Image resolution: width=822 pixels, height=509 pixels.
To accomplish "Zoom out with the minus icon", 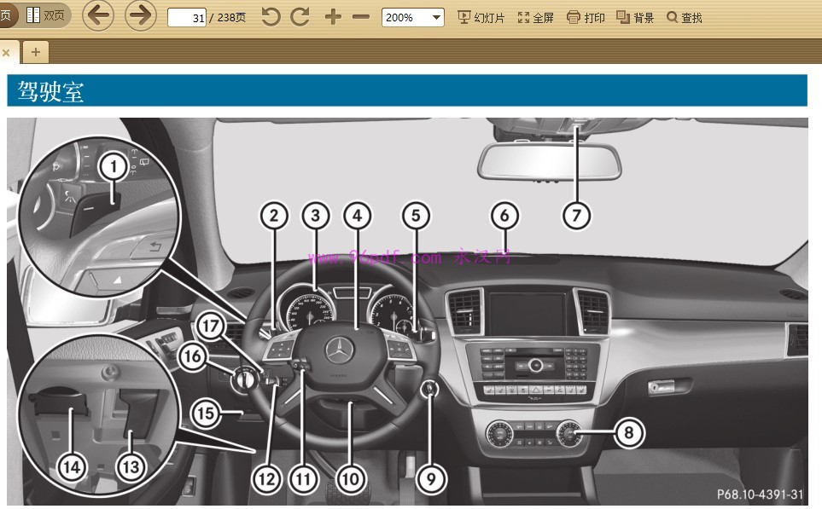I will coord(361,17).
